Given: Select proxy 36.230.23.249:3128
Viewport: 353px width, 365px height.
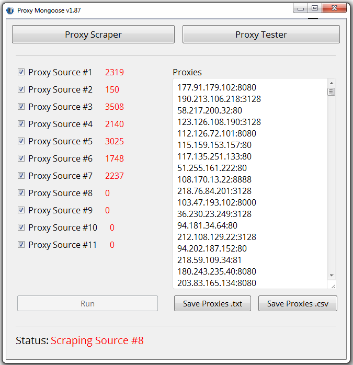Looking at the screenshot, I should 214,214.
